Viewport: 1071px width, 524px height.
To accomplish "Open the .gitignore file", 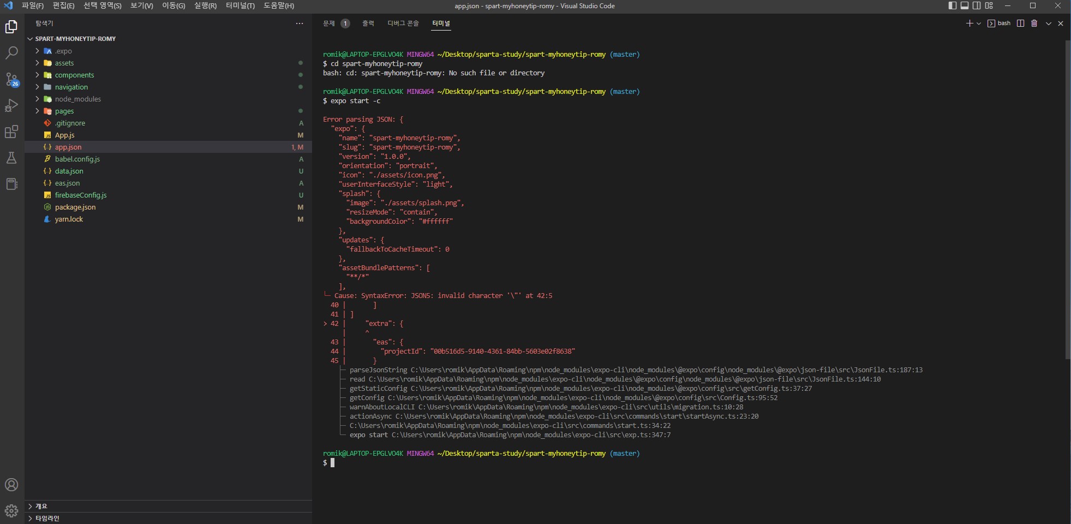I will 169,123.
